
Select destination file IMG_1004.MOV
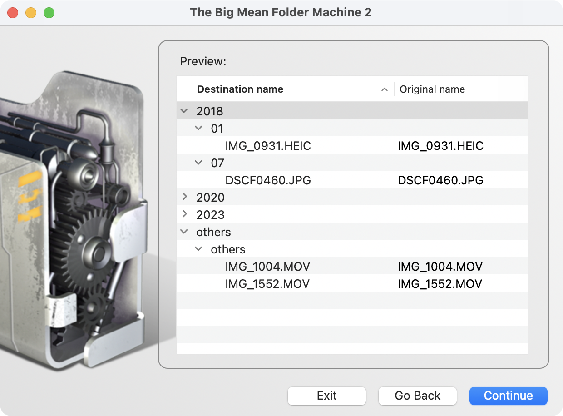(x=267, y=267)
